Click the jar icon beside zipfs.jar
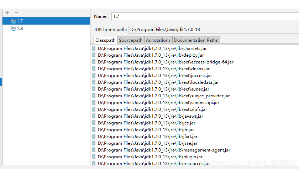 94,109
